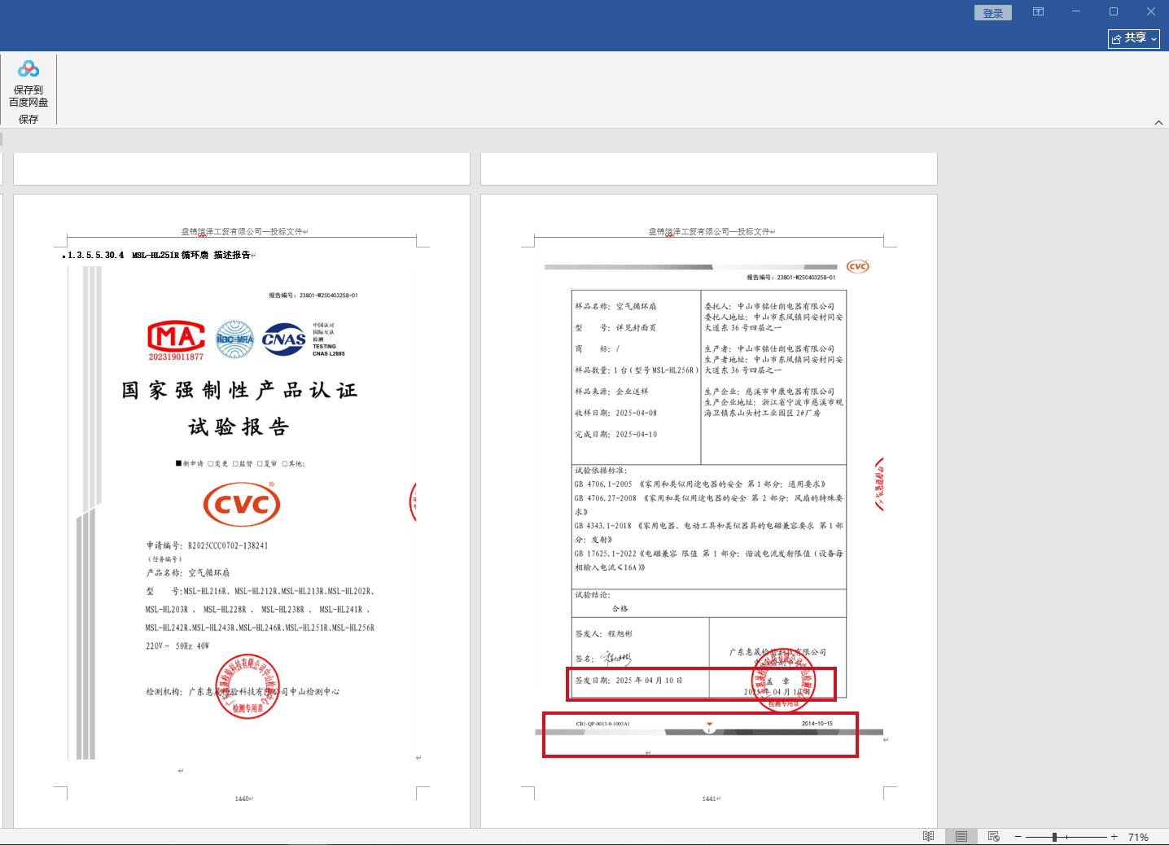Open zoom dialog via 71% level

click(1138, 837)
